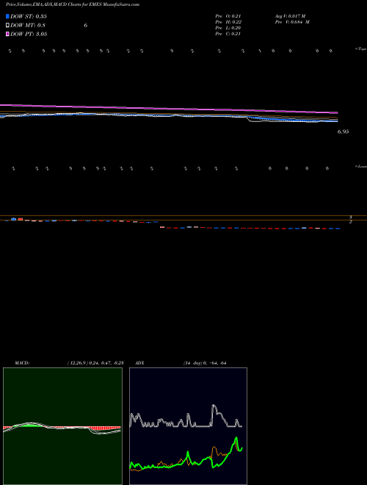Open the ADX indicator chart
The image size is (367, 485).
click(188, 426)
